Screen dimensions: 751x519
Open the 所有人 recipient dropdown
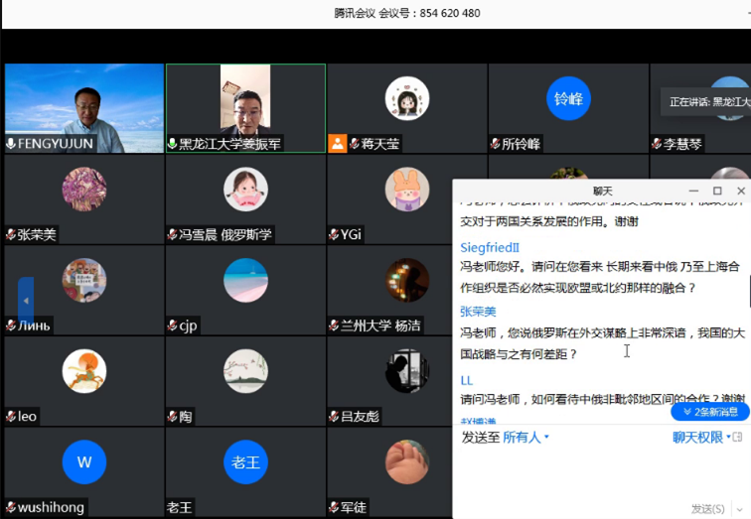coord(525,437)
